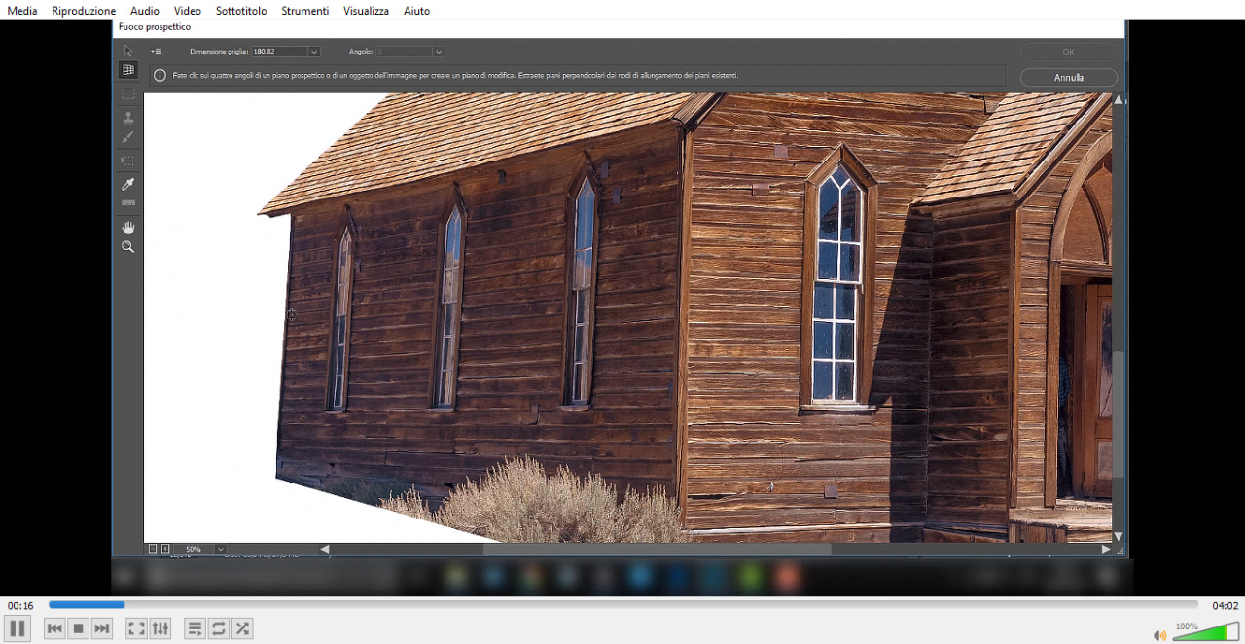This screenshot has height=644, width=1245.
Task: Skip to the previous media item
Action: [x=54, y=628]
